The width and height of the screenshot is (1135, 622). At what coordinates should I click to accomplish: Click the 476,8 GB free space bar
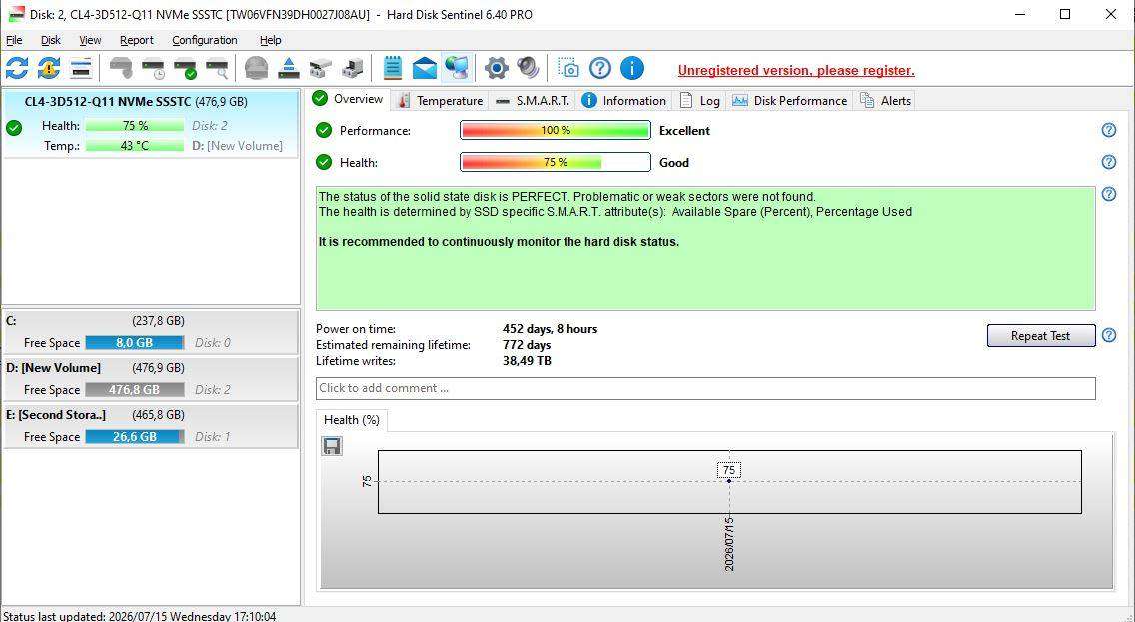click(135, 389)
